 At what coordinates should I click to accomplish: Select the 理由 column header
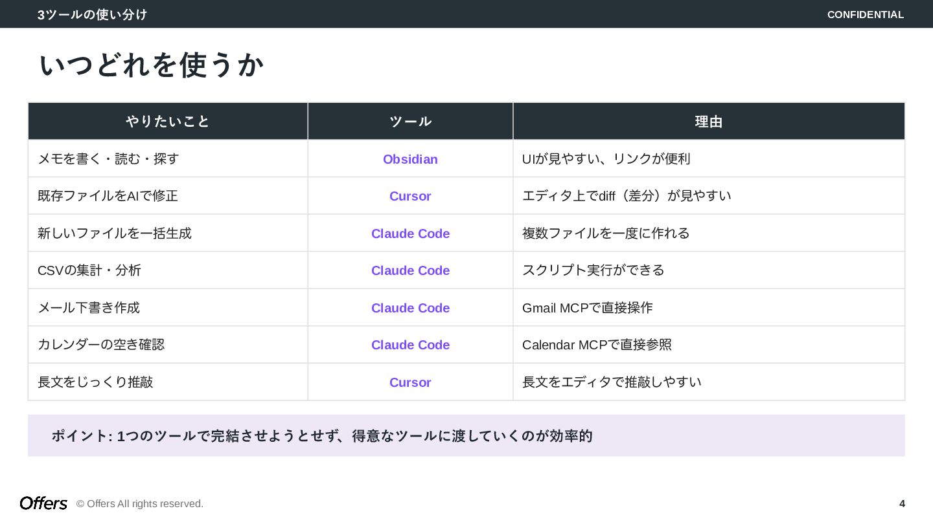pyautogui.click(x=708, y=122)
